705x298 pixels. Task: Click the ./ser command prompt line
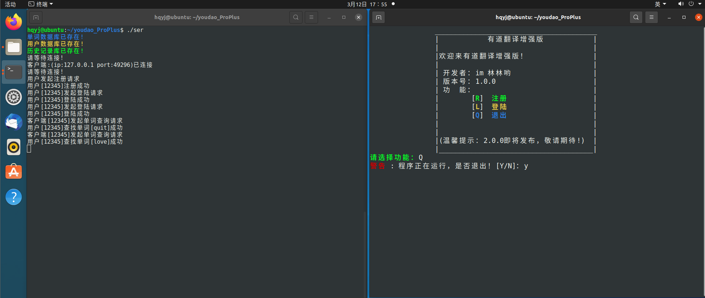(x=85, y=30)
